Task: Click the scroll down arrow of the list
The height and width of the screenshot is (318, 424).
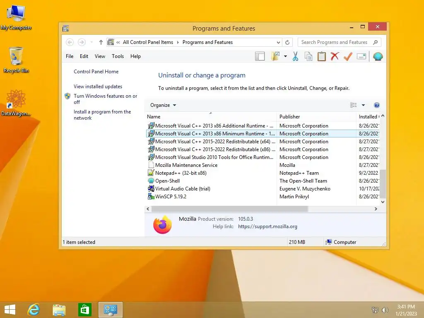Action: (383, 202)
